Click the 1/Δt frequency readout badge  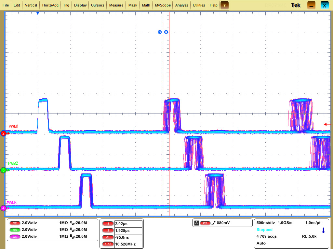point(108,244)
